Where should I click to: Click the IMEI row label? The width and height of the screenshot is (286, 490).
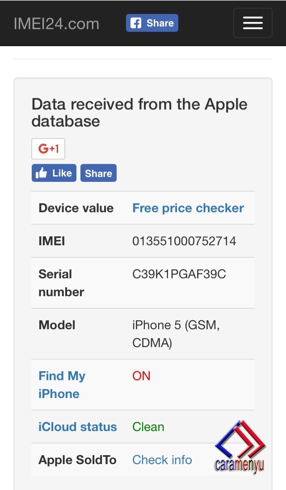pos(52,241)
